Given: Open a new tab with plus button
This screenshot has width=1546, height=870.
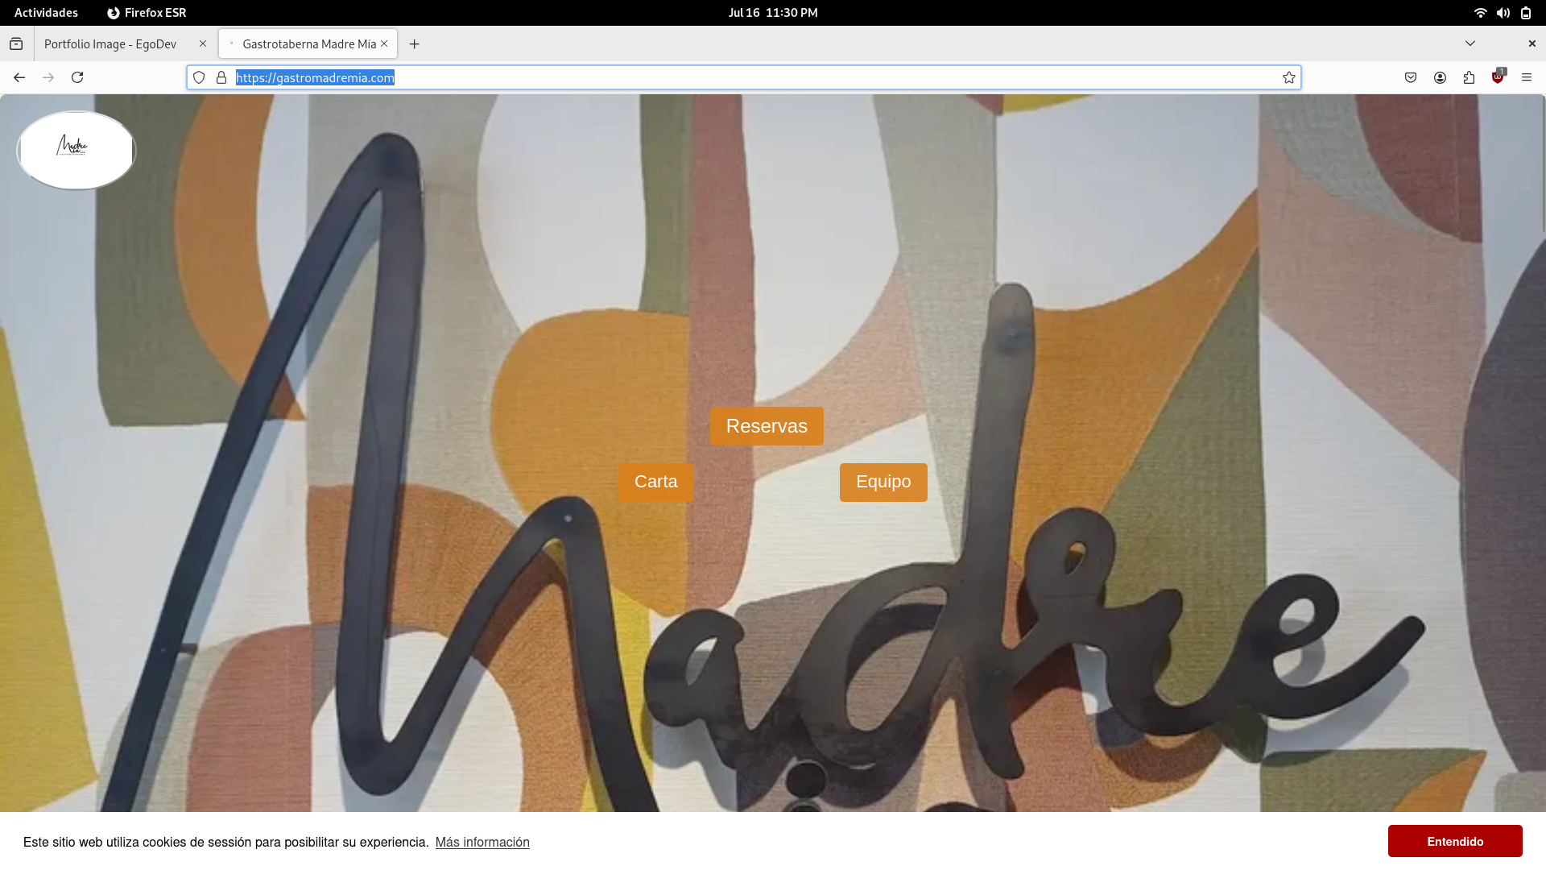Looking at the screenshot, I should click(x=414, y=43).
